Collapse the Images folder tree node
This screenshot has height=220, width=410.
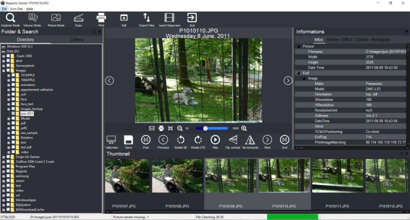click(4, 70)
